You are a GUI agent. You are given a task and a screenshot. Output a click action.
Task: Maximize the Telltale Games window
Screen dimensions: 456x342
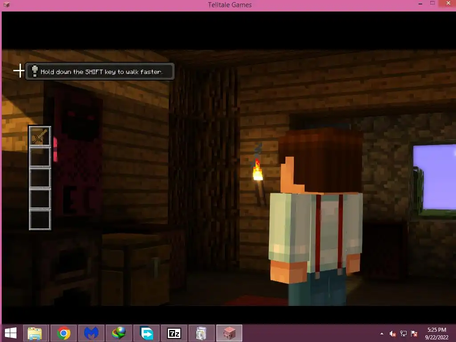pyautogui.click(x=432, y=3)
